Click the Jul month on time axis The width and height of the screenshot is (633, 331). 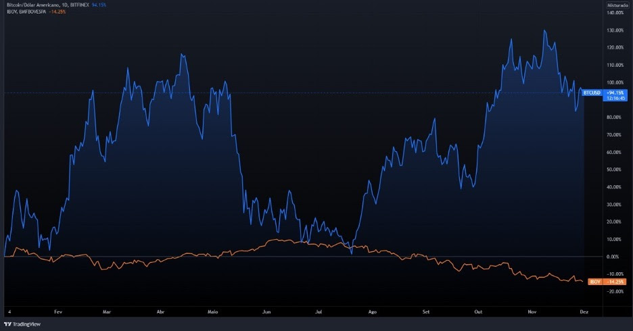tap(319, 311)
